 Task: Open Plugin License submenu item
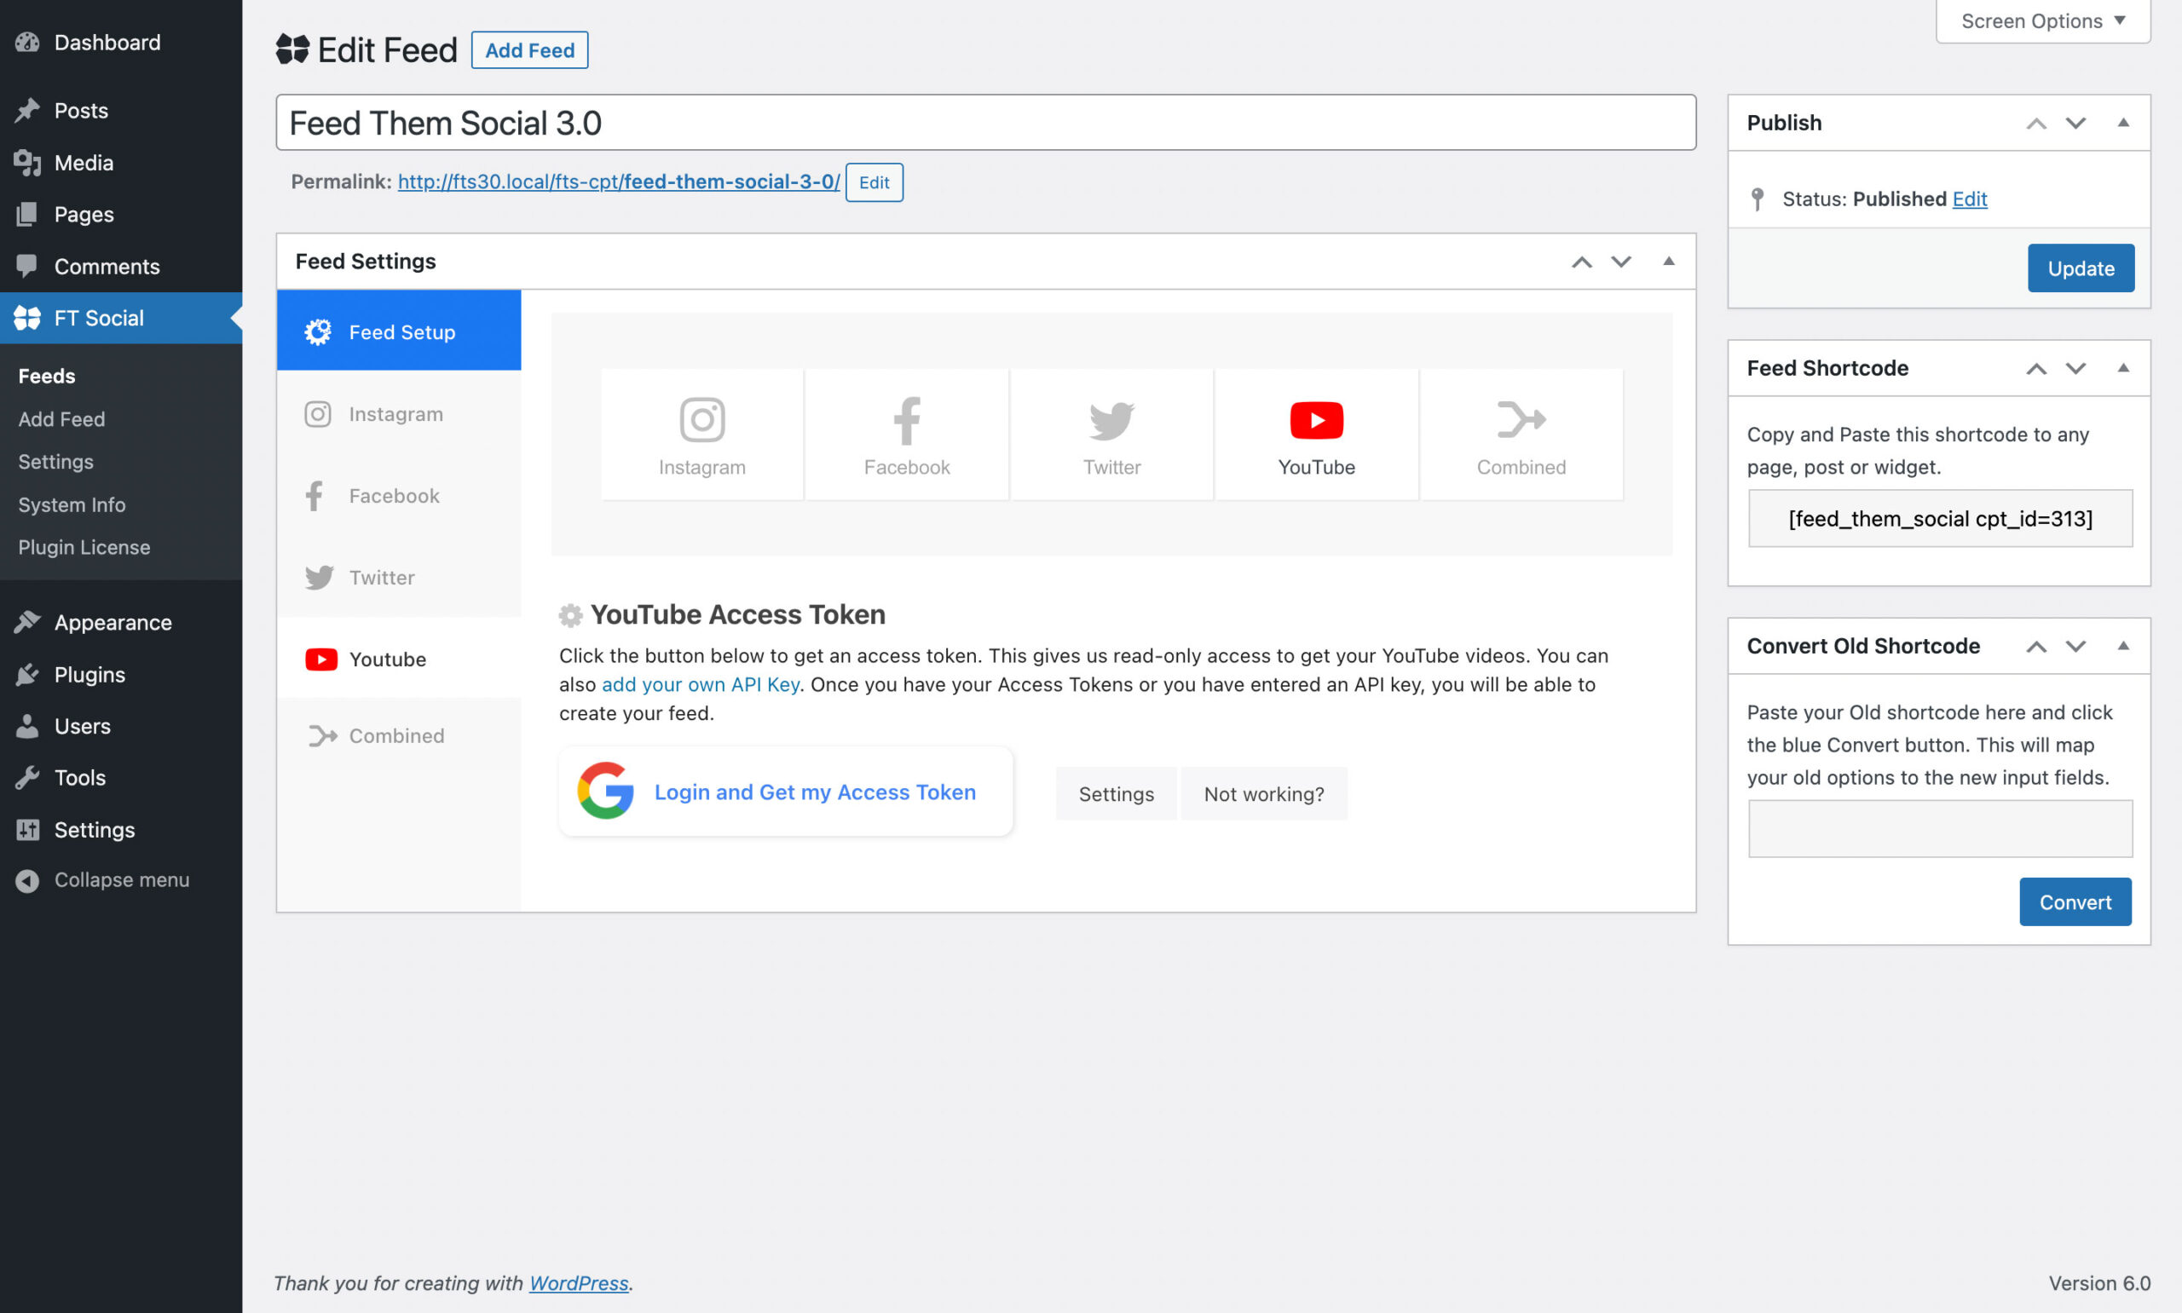tap(84, 547)
